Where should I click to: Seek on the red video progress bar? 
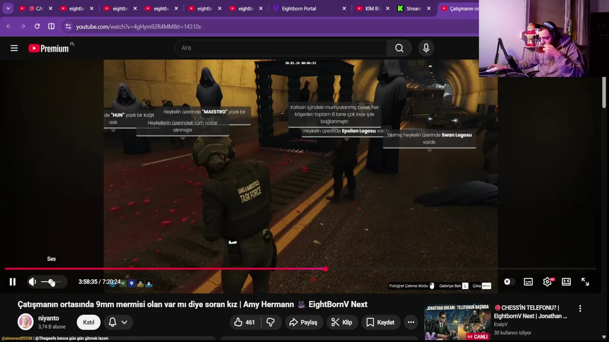(x=300, y=269)
